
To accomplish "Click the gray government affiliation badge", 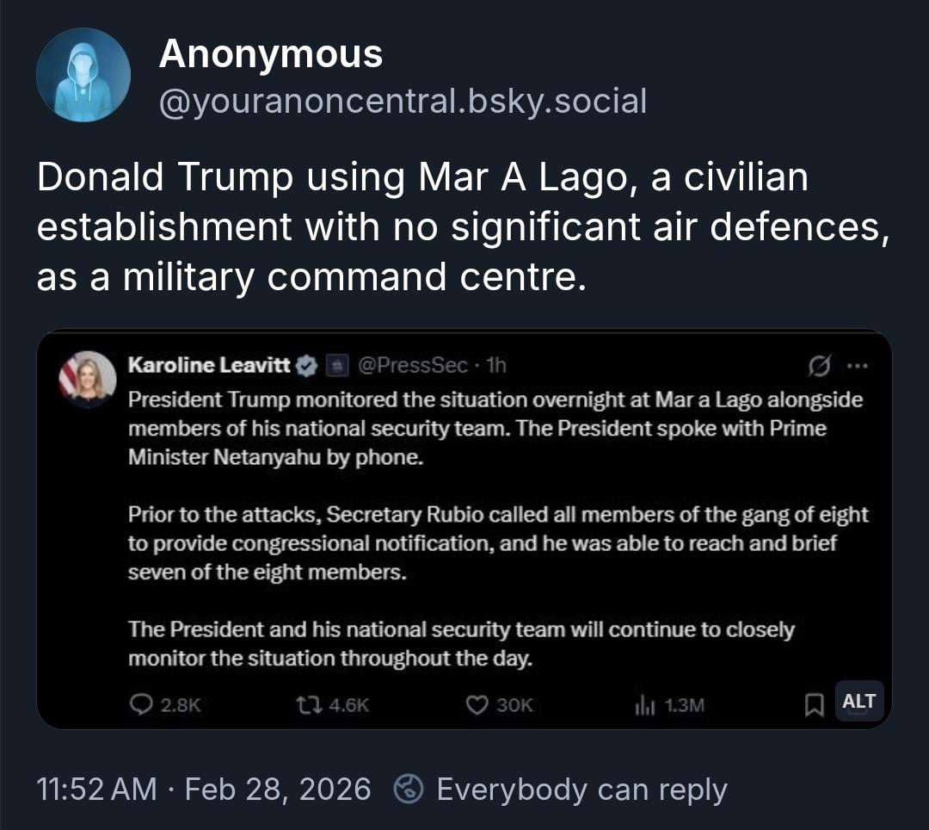I will coord(338,366).
